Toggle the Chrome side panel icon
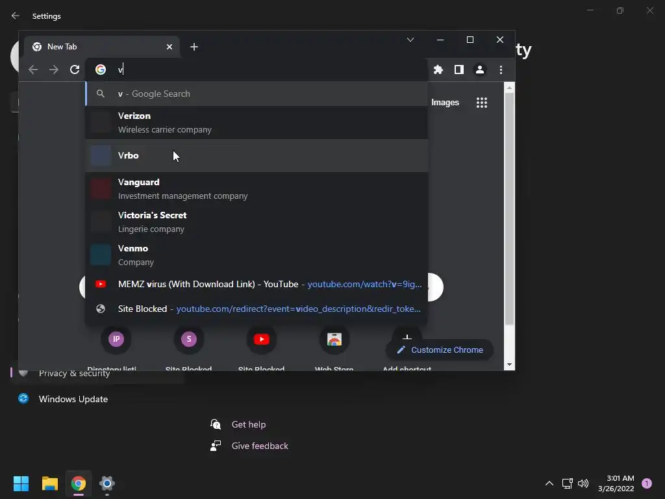This screenshot has height=499, width=665. click(459, 70)
